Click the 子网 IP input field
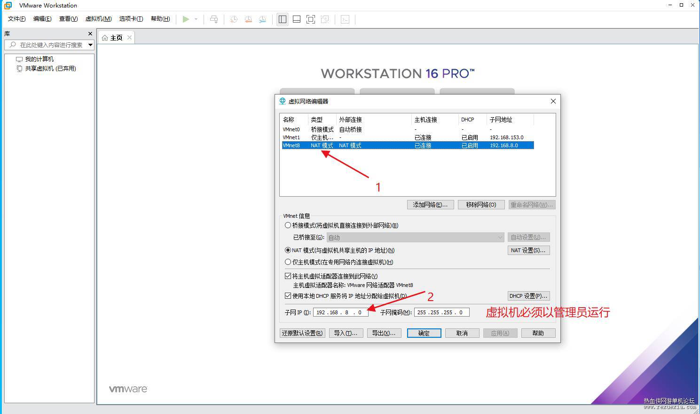Viewport: 700px width, 414px height. pos(340,312)
